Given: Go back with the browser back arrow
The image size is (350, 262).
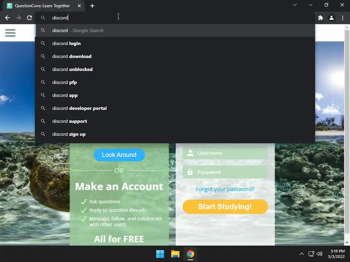Looking at the screenshot, I should tap(8, 18).
